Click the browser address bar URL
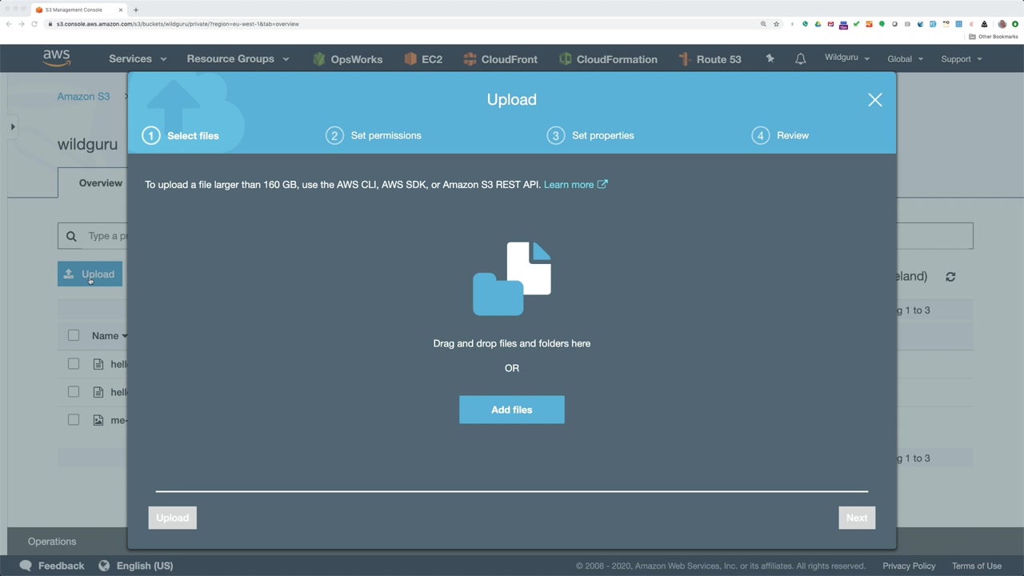Viewport: 1024px width, 576px height. [178, 24]
